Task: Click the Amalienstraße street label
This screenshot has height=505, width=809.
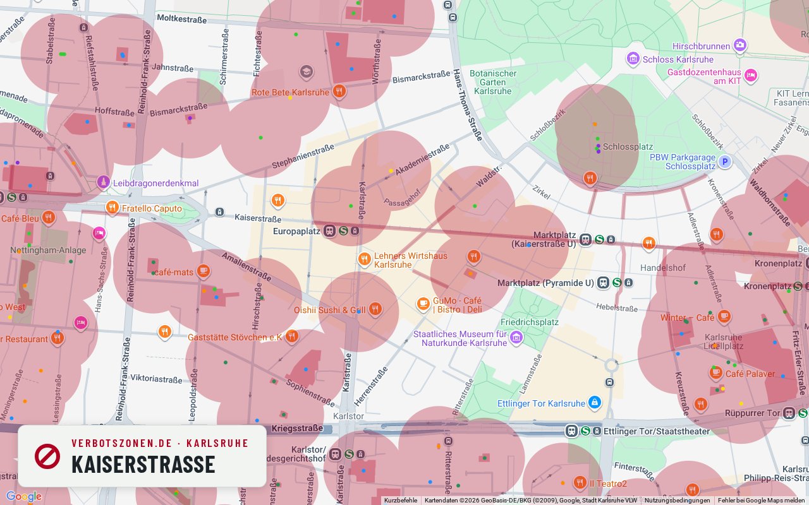Action: click(246, 267)
